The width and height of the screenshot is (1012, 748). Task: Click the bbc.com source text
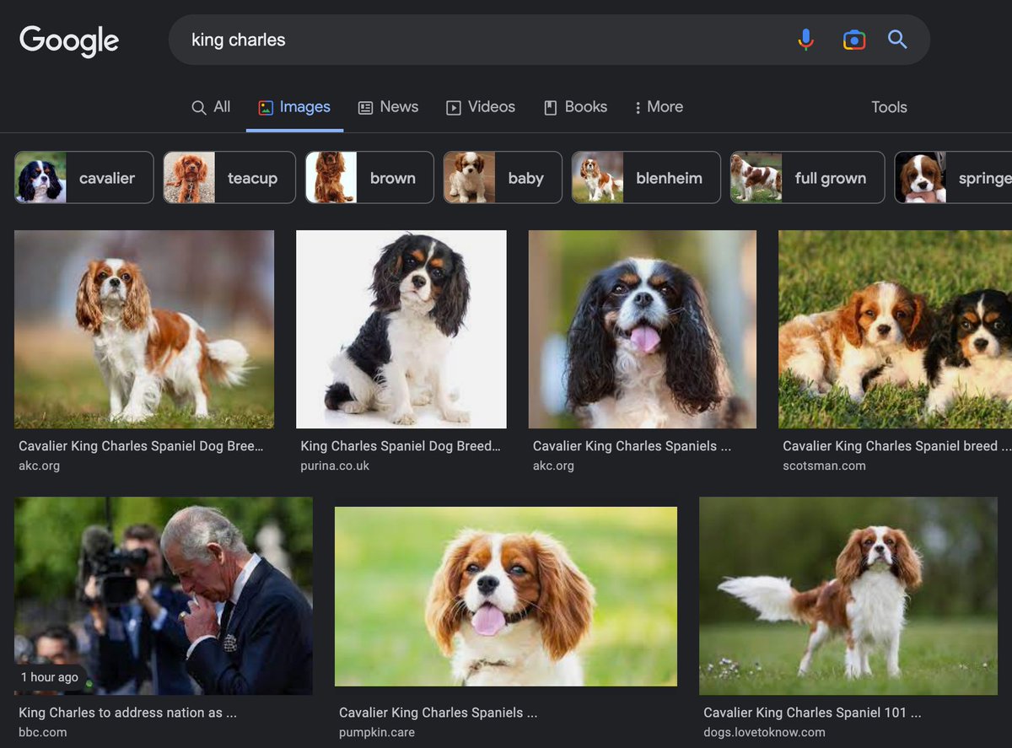pyautogui.click(x=42, y=732)
